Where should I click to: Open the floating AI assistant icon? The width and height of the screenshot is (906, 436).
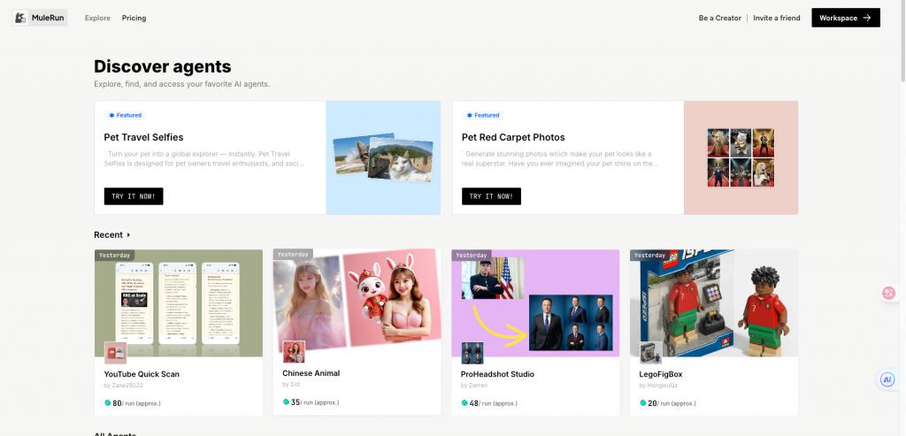(x=887, y=379)
